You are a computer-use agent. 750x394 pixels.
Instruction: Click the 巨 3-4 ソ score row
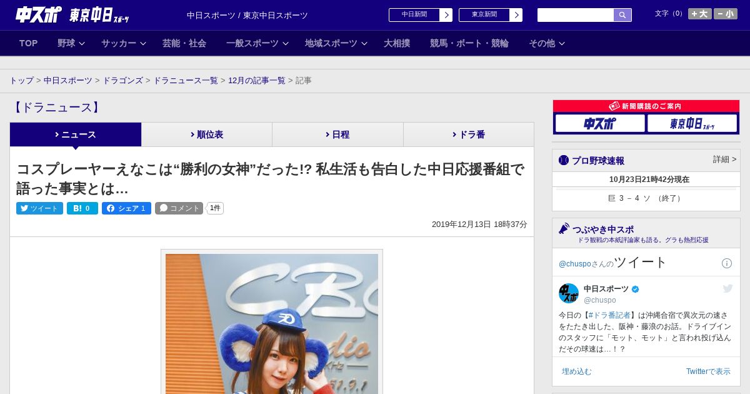pos(646,198)
